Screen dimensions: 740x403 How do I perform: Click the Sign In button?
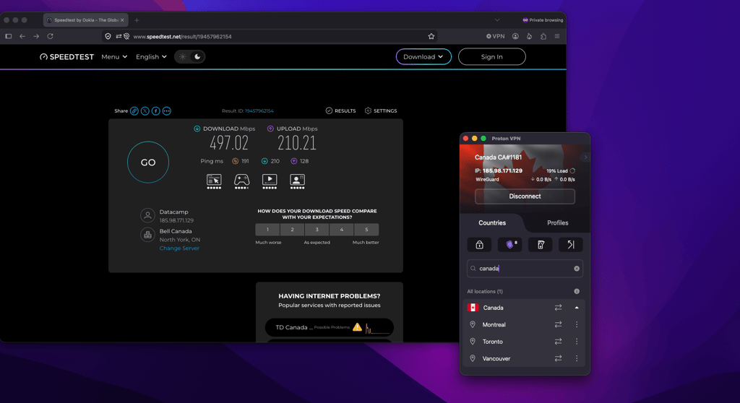point(491,56)
